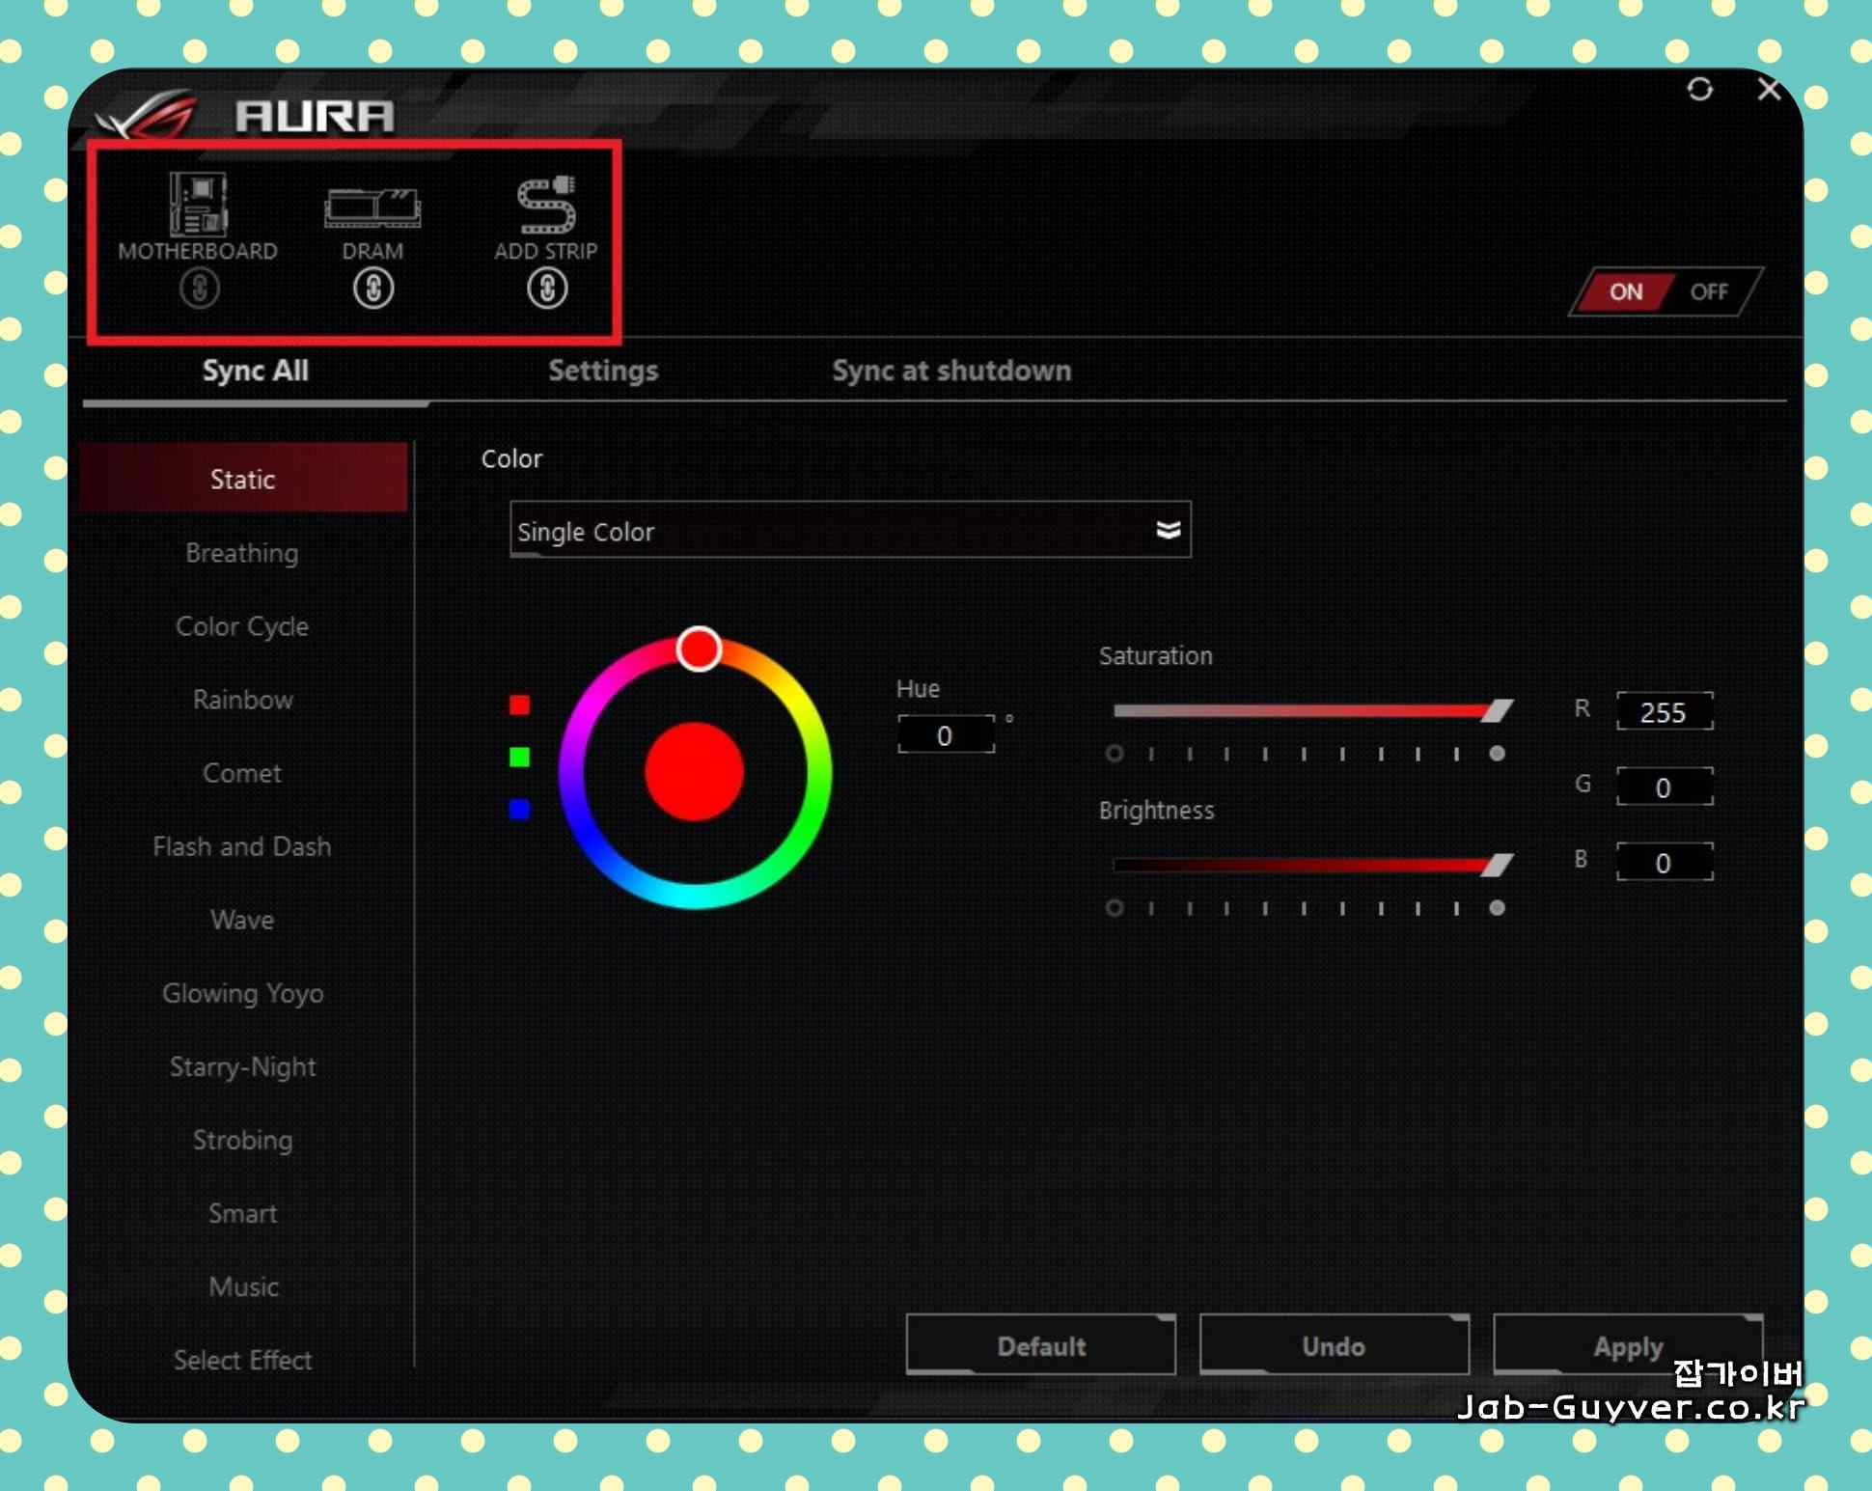Pick the blue preset color swatch
The image size is (1872, 1491).
click(519, 809)
